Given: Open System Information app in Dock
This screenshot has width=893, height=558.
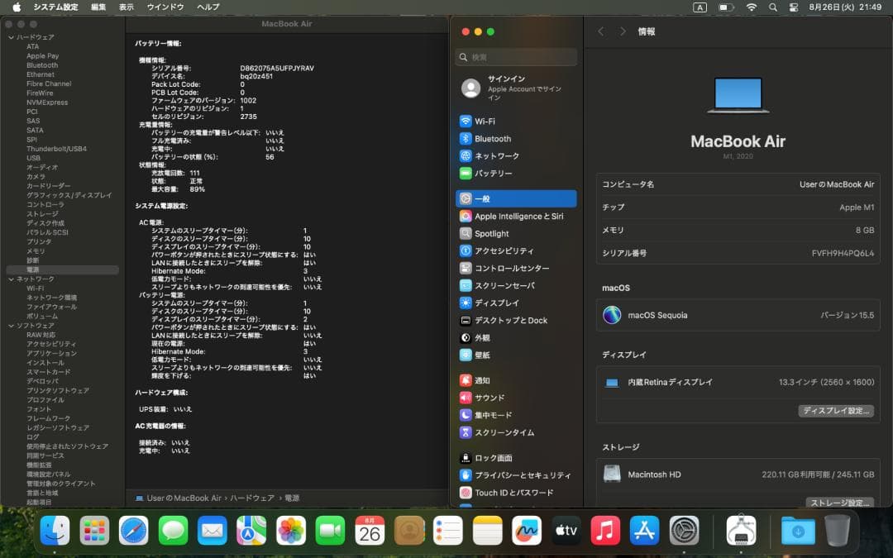Looking at the screenshot, I should pos(742,531).
